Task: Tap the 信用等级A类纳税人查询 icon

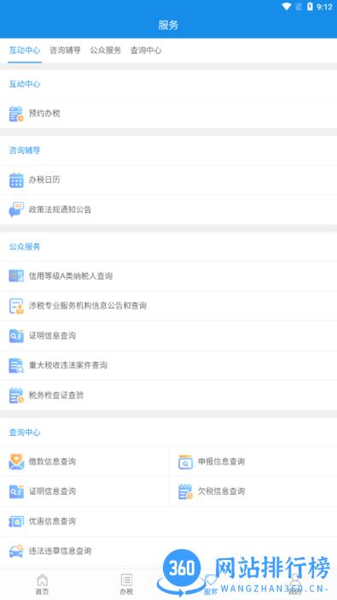Action: click(x=16, y=276)
